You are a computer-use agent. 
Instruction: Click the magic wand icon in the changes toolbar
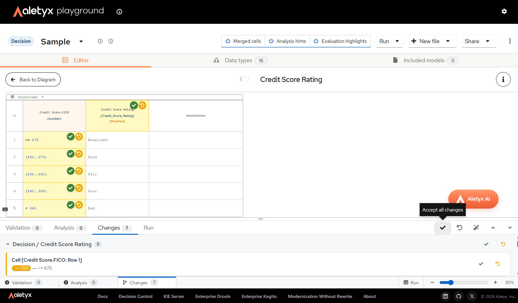tap(476, 228)
